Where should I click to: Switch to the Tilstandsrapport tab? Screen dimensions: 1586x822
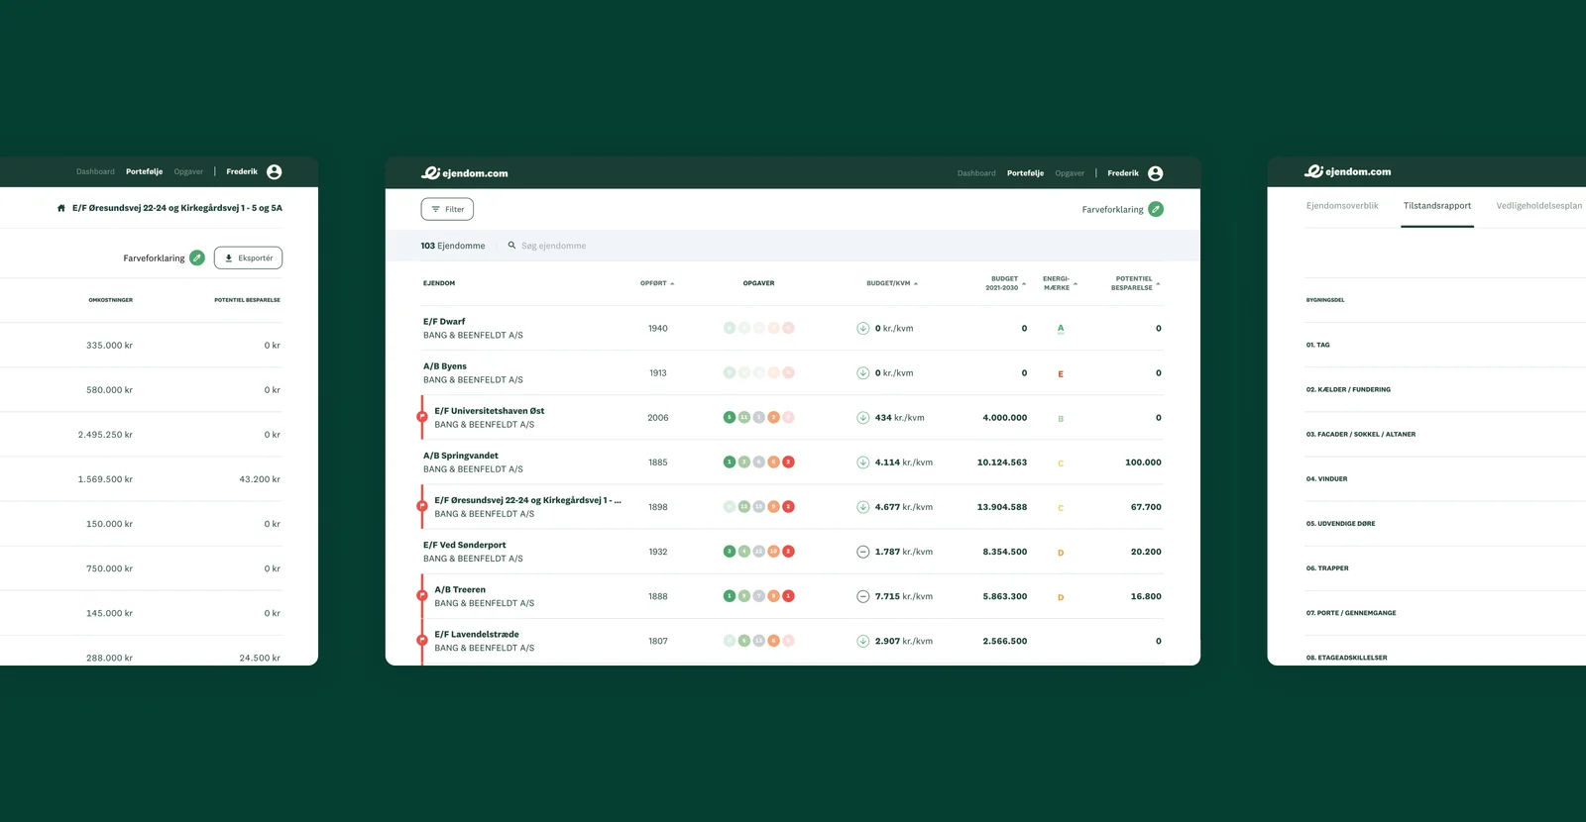pos(1437,206)
